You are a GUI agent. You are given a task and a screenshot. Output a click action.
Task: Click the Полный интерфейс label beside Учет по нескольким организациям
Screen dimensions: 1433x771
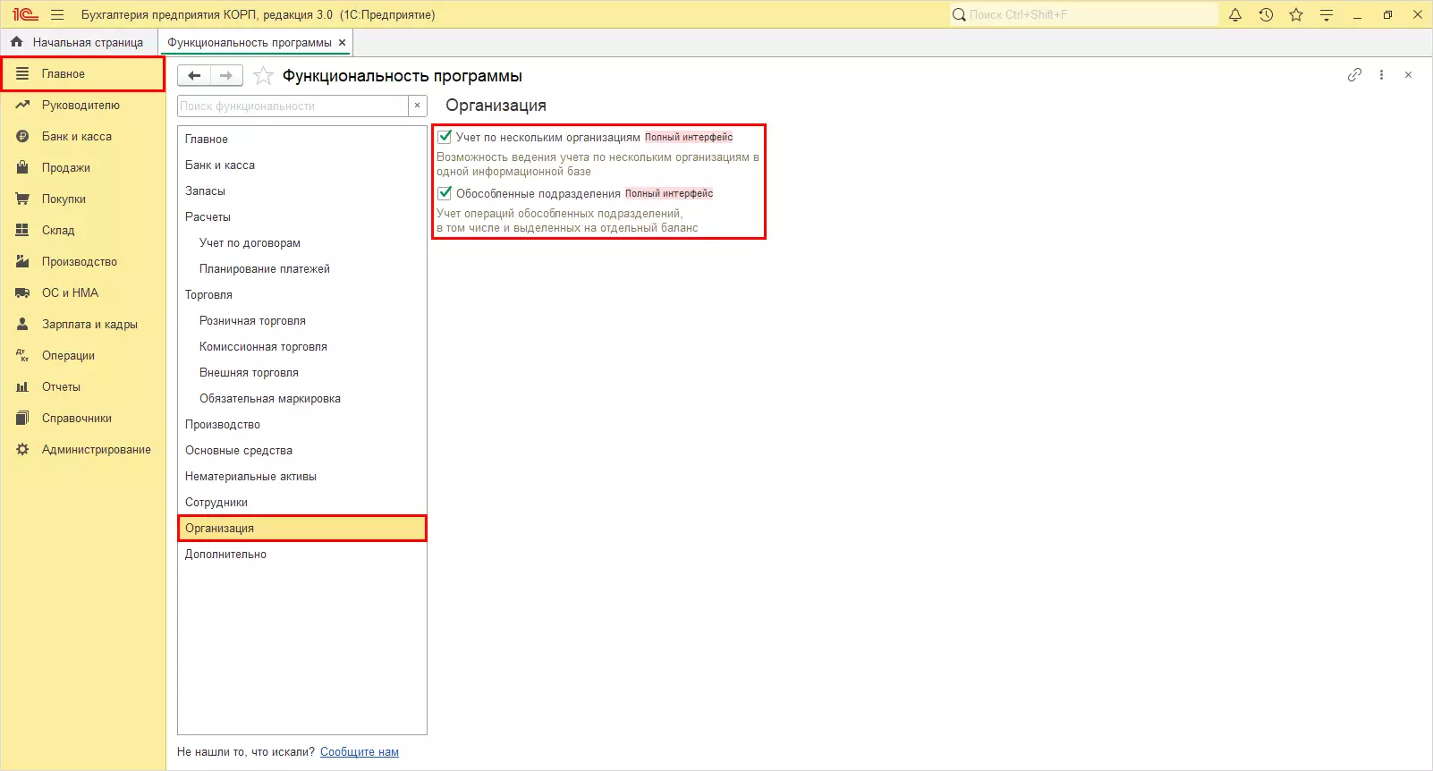(689, 138)
